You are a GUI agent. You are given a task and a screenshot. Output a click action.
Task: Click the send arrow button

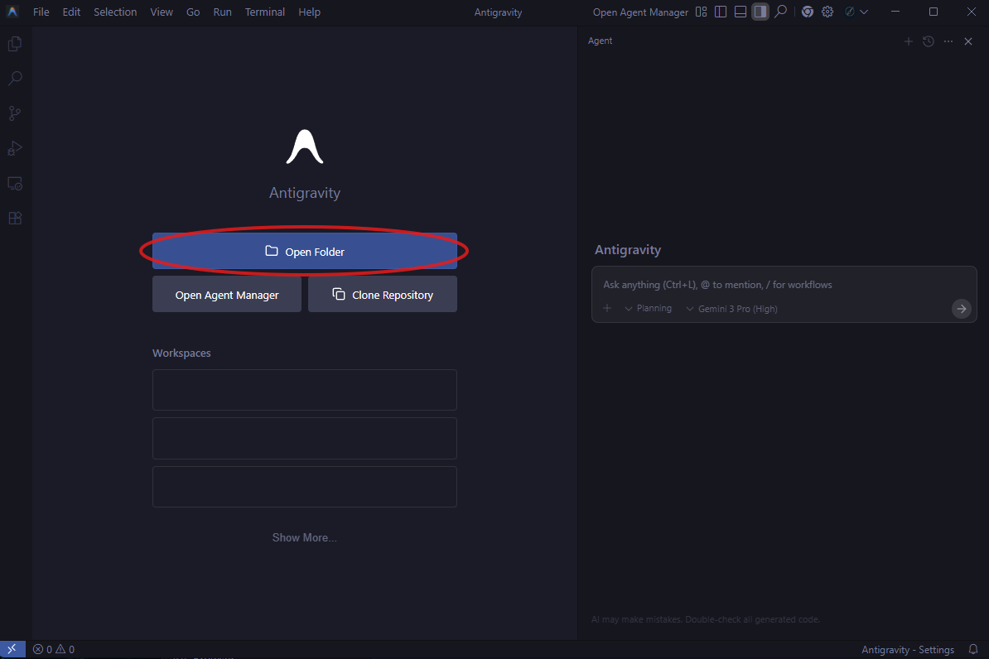961,309
